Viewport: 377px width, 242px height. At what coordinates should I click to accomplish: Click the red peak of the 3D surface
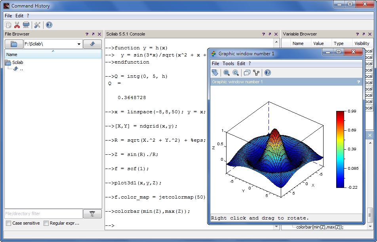point(275,134)
